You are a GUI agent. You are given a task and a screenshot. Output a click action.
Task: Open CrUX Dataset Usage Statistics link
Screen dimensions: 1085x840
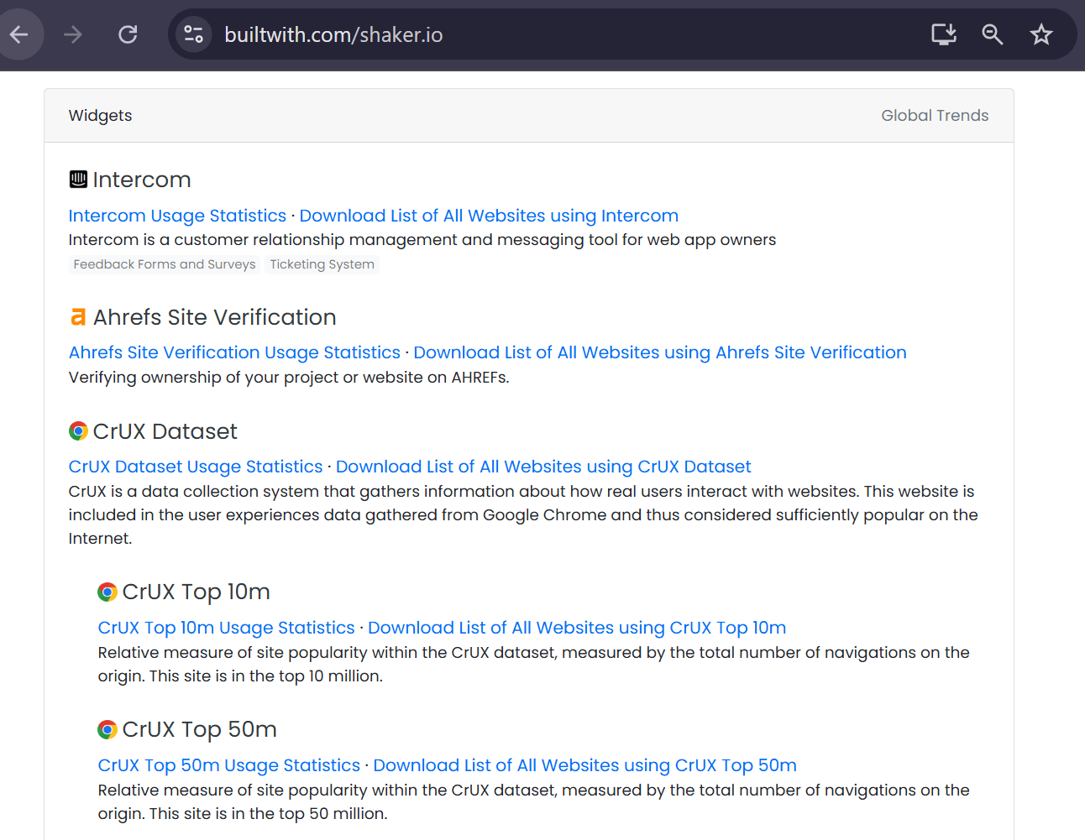tap(196, 467)
